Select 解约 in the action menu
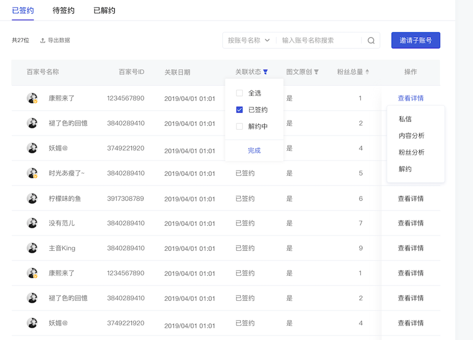The width and height of the screenshot is (473, 340). click(x=405, y=169)
